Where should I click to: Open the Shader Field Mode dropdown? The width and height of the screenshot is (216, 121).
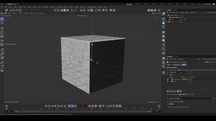click(185, 79)
